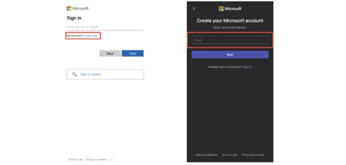Screen dimensions: 346x165
Task: Open Privacy & cookies on Sign in page
Action: pyautogui.click(x=96, y=159)
